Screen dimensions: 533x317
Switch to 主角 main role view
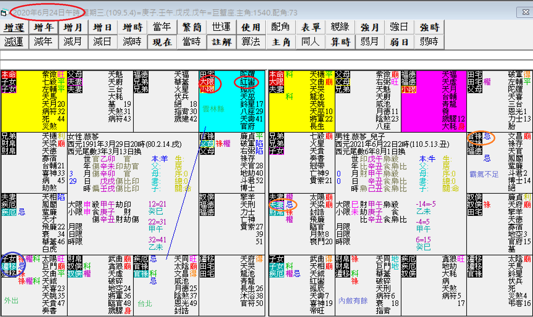coord(281,42)
